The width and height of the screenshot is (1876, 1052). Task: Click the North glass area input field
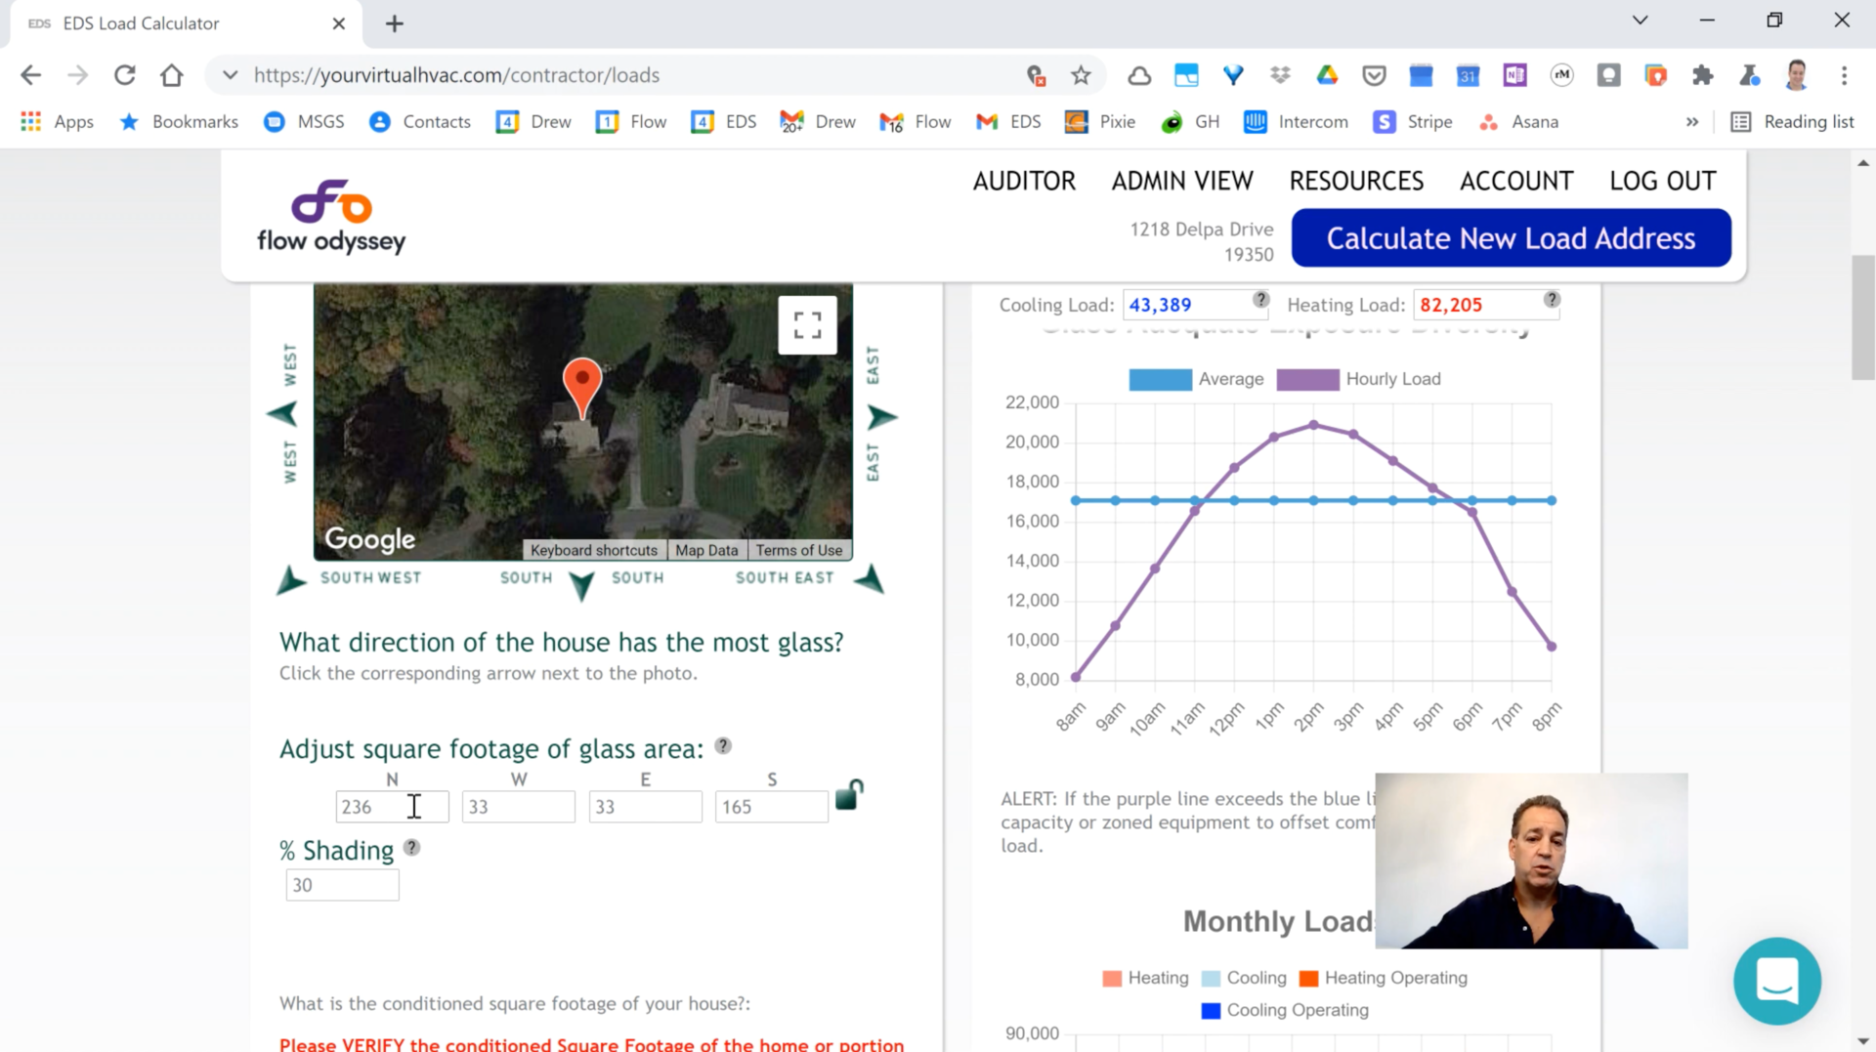point(392,807)
